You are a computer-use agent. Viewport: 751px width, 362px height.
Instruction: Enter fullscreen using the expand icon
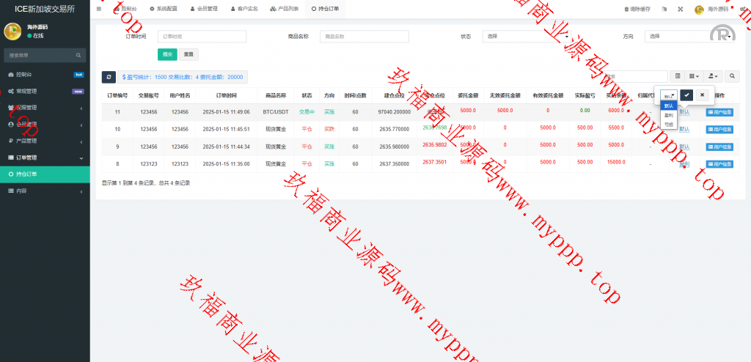coord(680,10)
